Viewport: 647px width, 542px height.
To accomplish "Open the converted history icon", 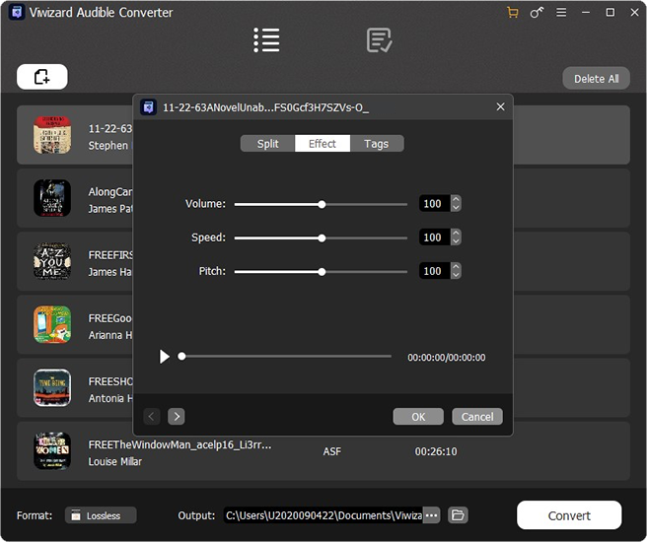I will [379, 40].
